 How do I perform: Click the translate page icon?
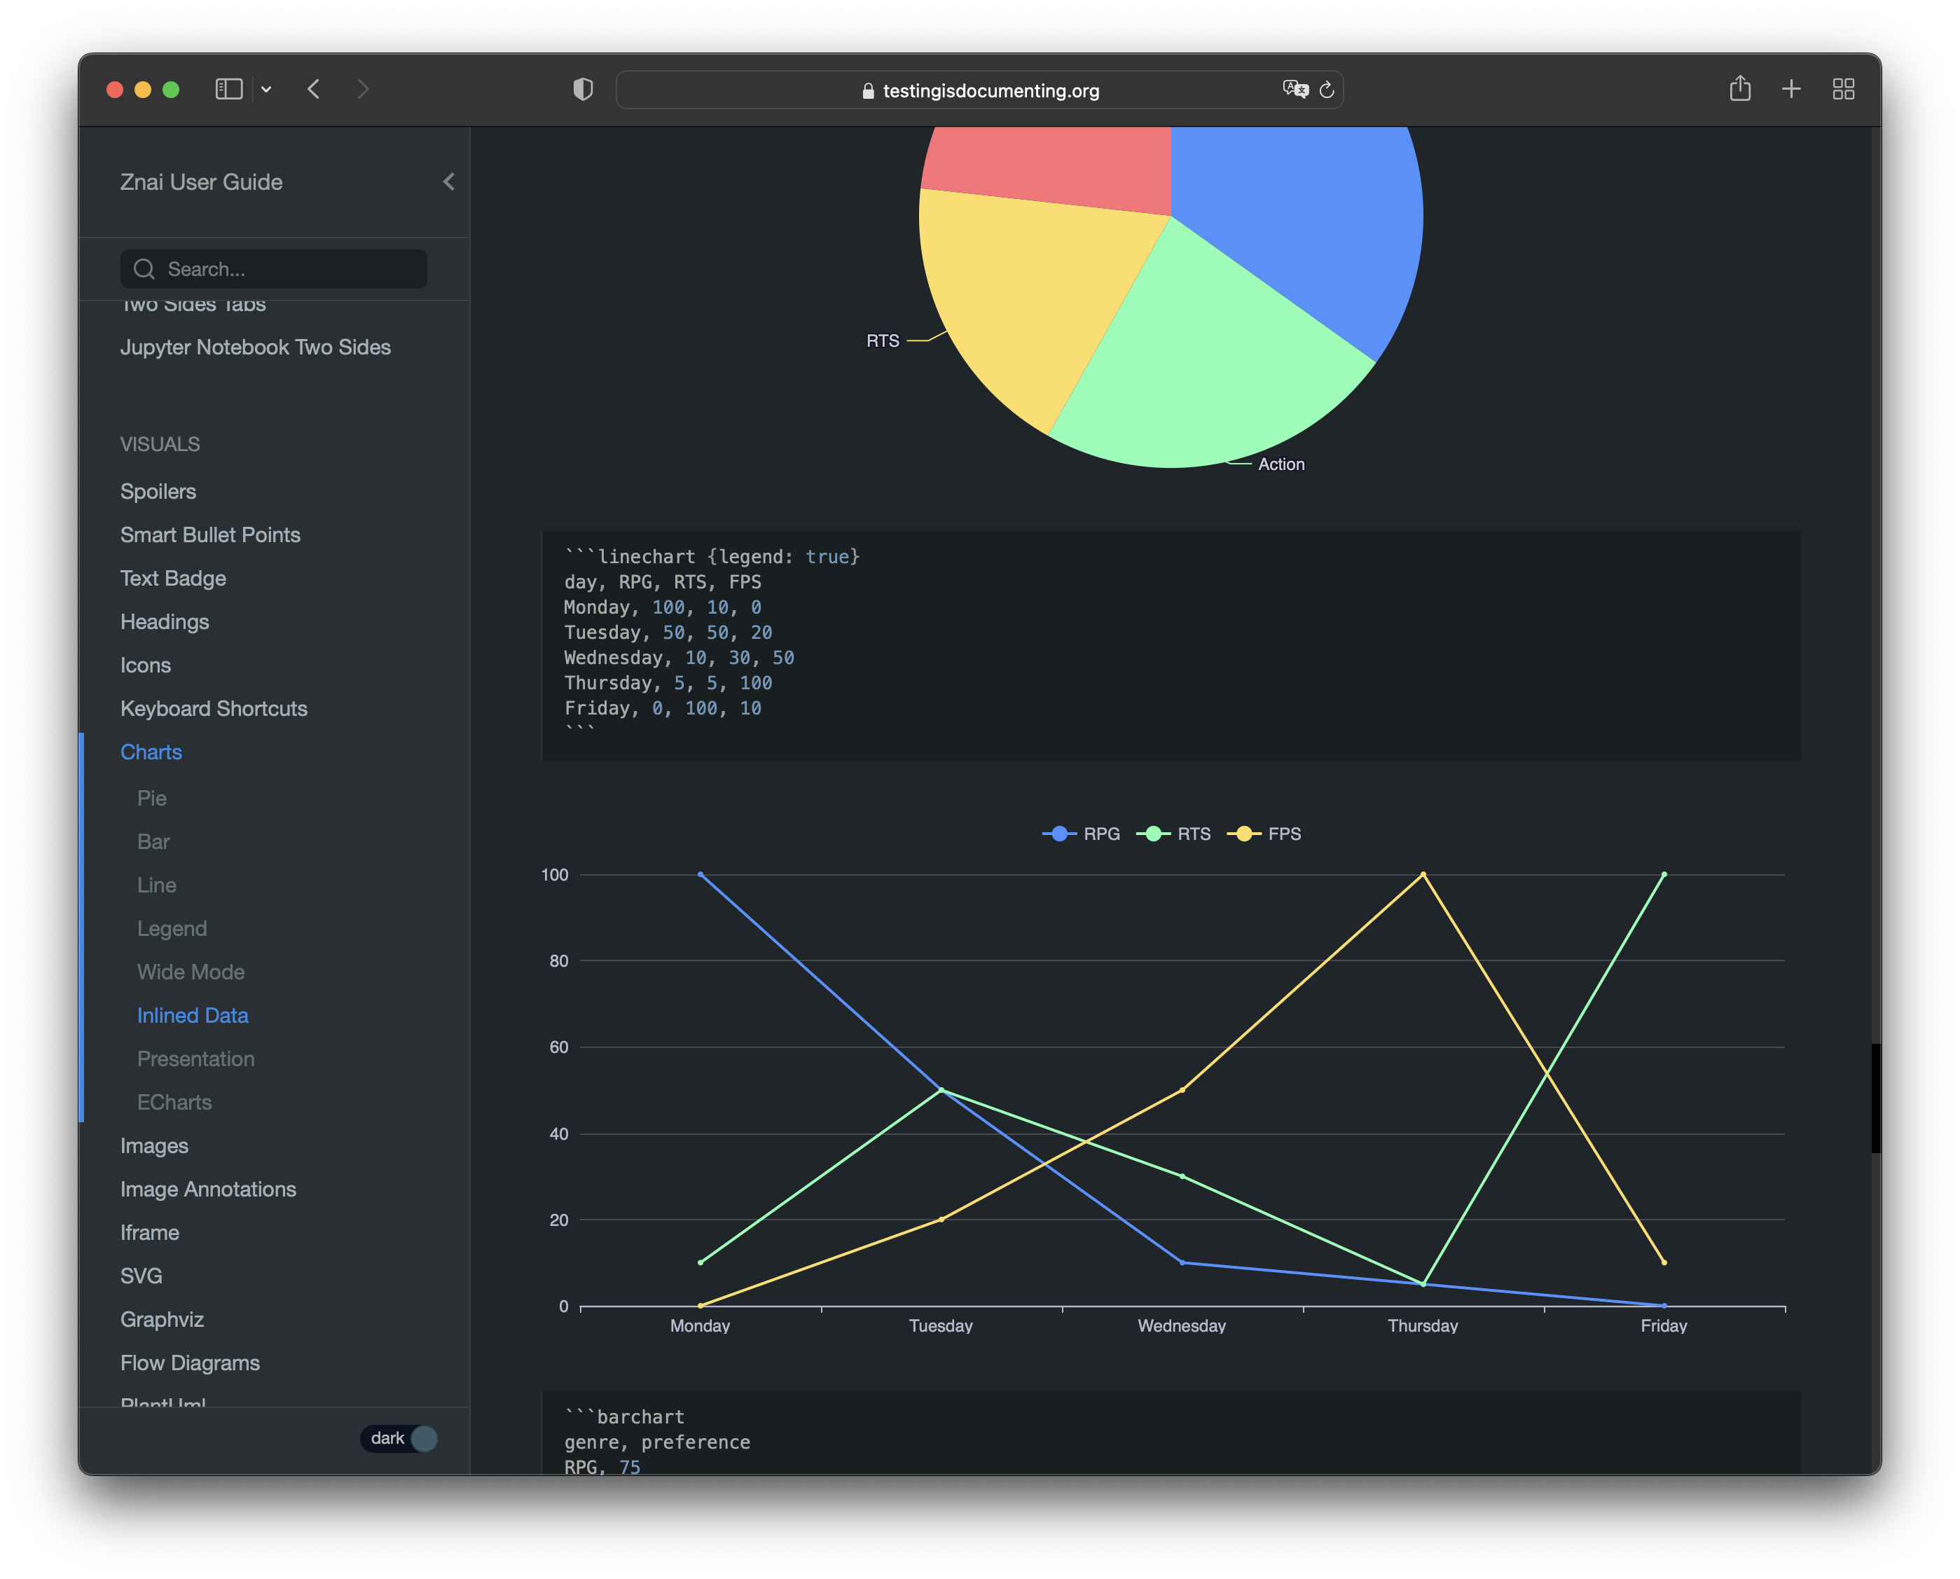pyautogui.click(x=1295, y=89)
